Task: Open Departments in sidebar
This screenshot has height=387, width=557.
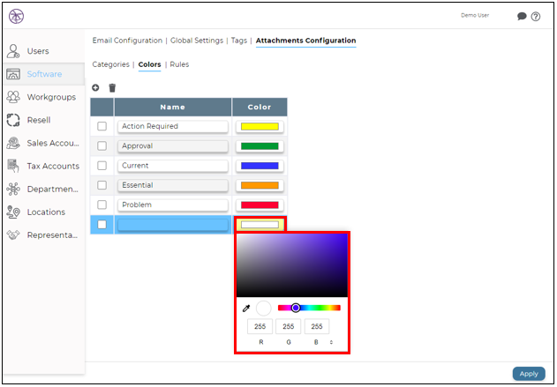Action: pyautogui.click(x=53, y=189)
